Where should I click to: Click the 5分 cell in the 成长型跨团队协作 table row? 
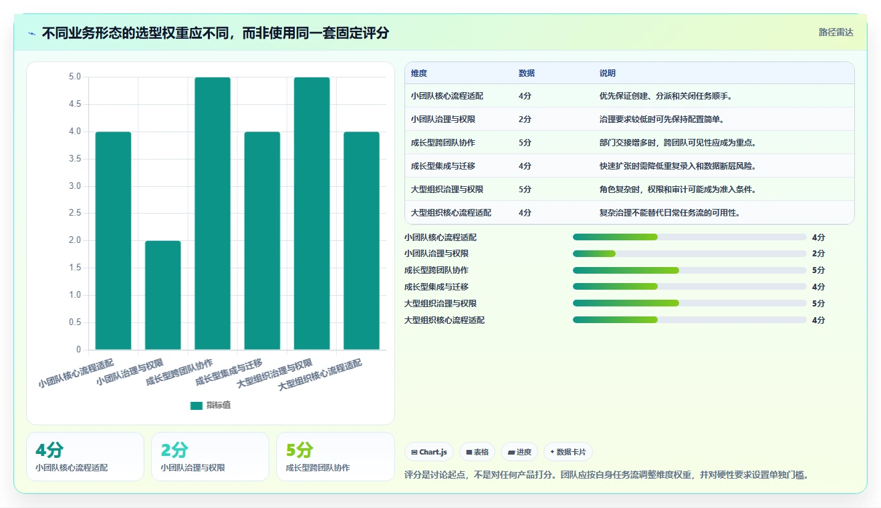pos(525,143)
